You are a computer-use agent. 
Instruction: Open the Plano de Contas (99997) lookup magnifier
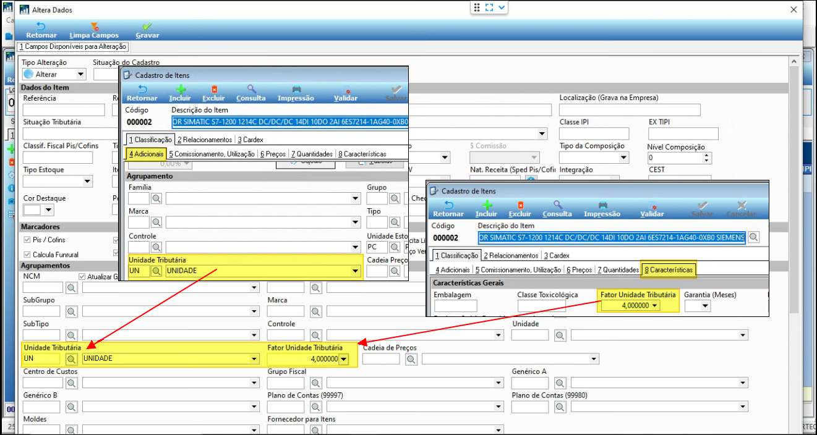[316, 407]
